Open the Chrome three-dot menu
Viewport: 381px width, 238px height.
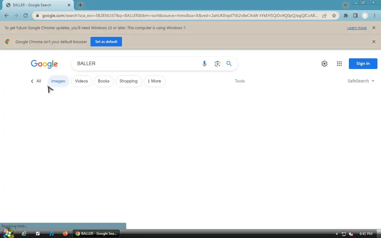[374, 15]
